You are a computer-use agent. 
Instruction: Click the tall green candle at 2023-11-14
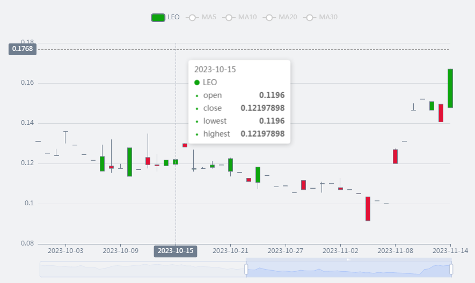point(450,88)
